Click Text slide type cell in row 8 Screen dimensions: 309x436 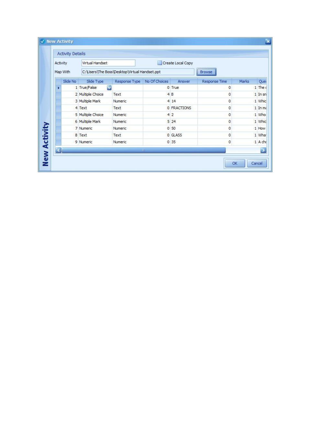95,135
